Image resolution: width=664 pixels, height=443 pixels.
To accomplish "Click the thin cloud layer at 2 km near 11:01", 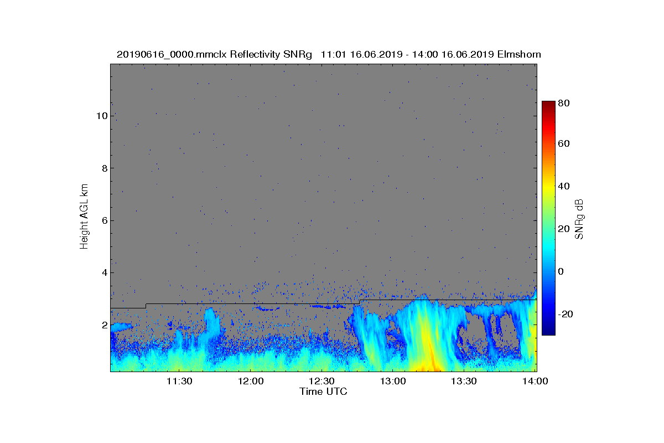I will pos(120,328).
